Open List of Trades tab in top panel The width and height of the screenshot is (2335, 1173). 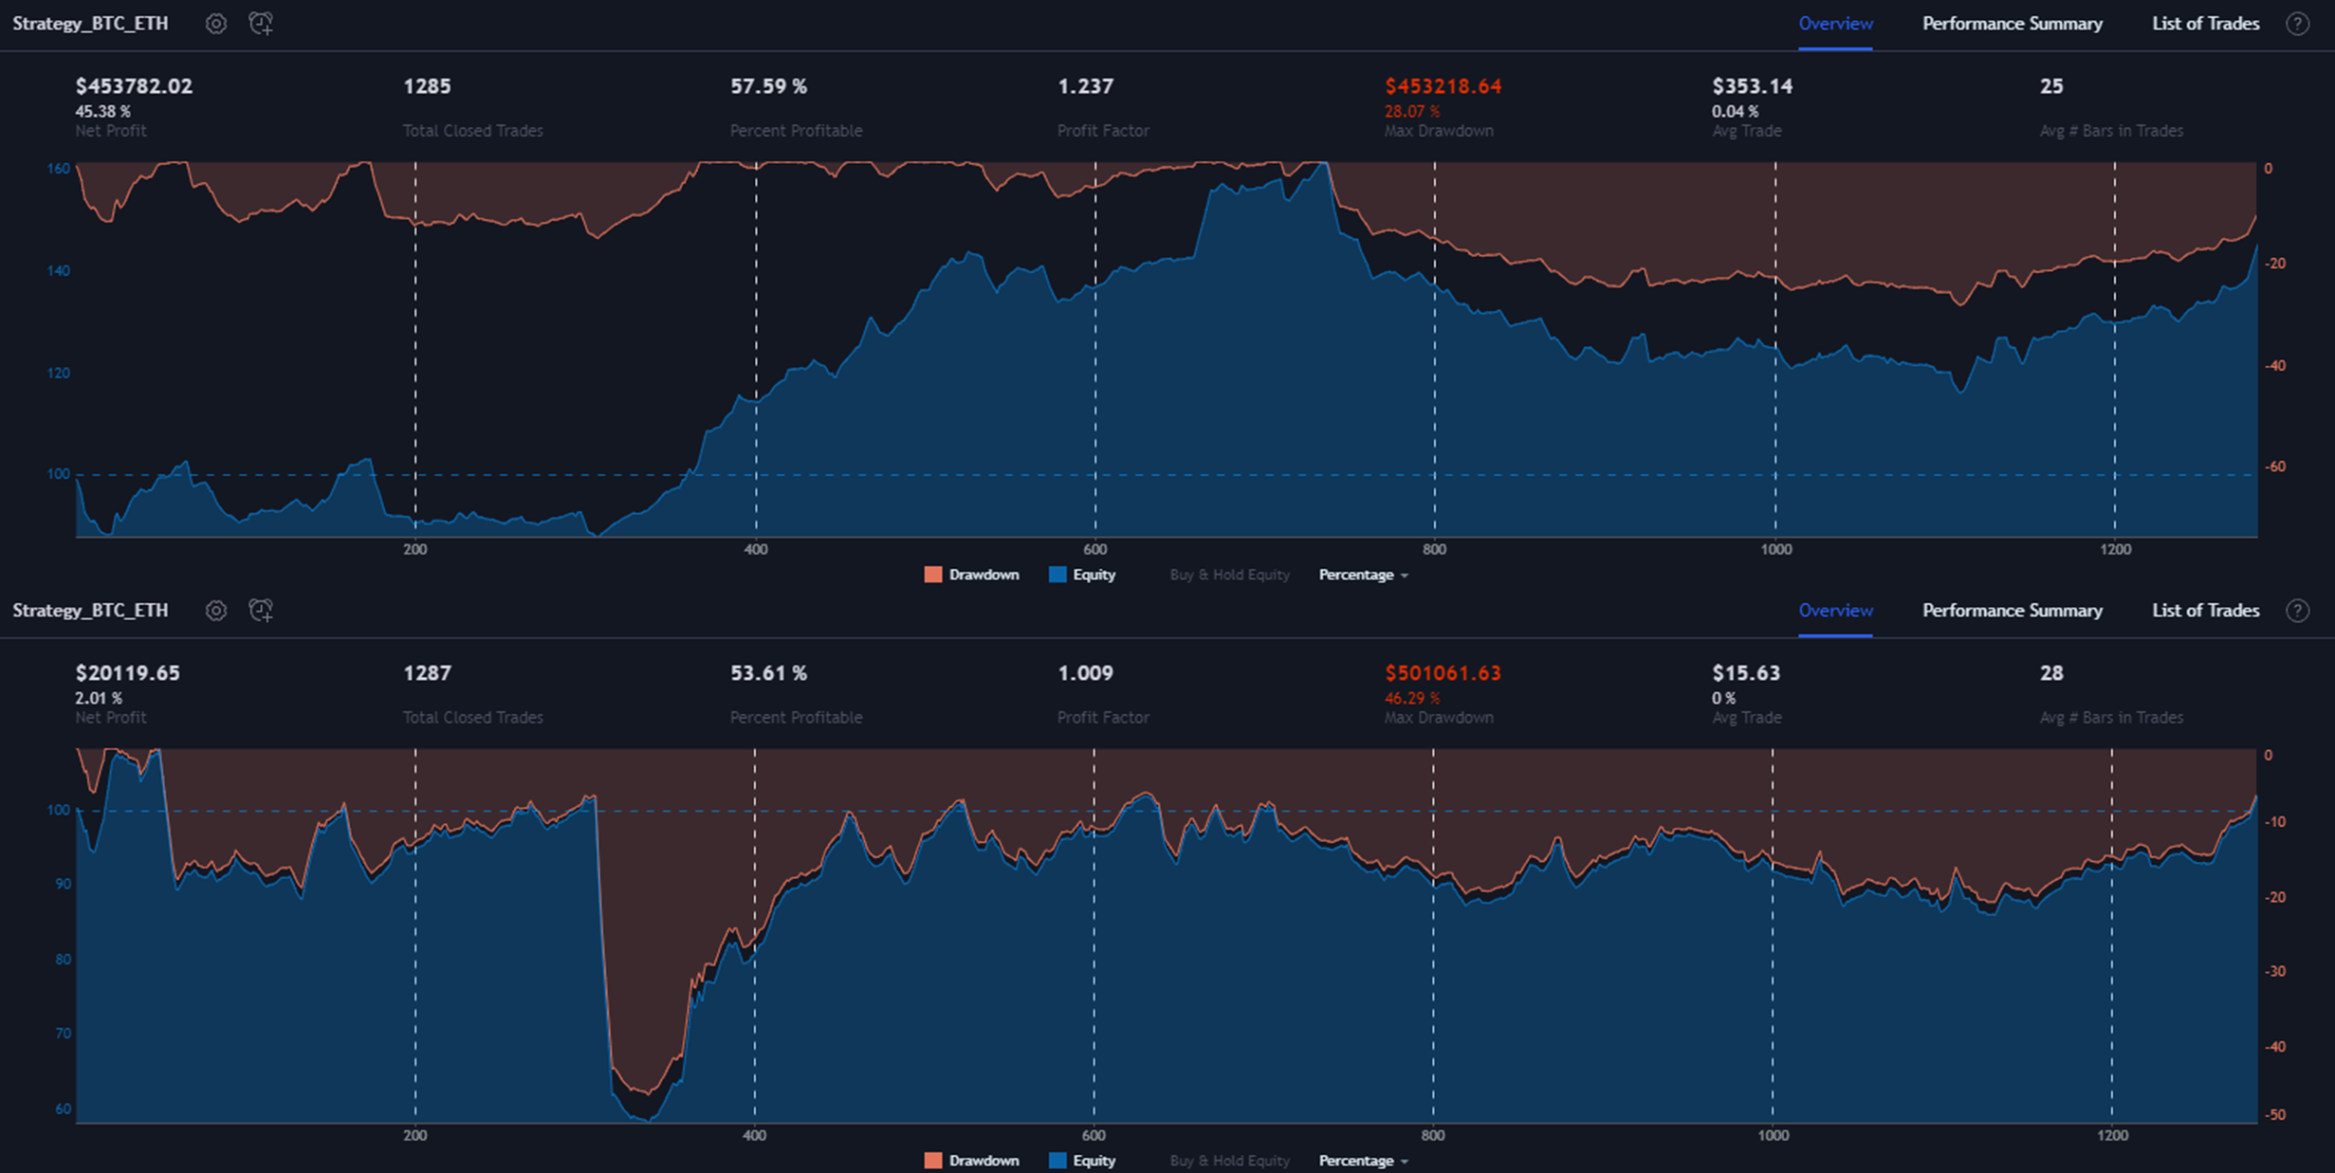2205,24
